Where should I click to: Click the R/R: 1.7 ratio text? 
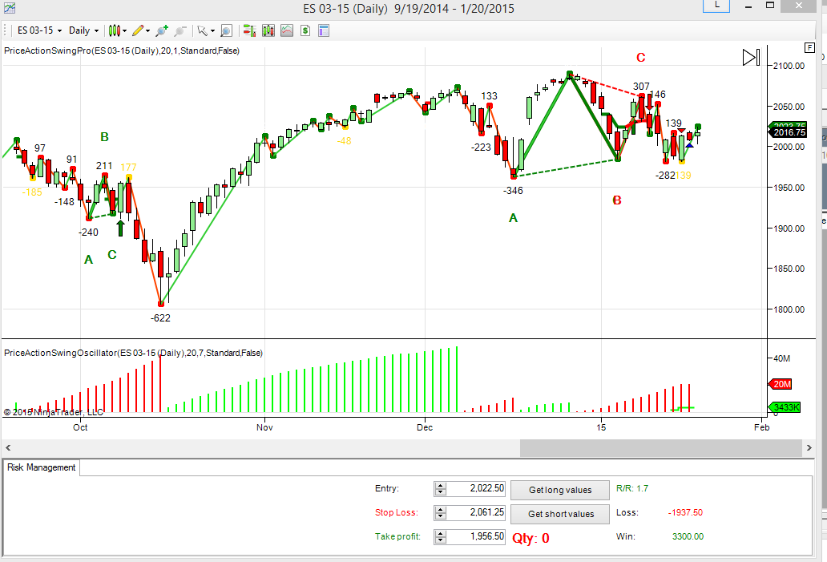click(631, 489)
